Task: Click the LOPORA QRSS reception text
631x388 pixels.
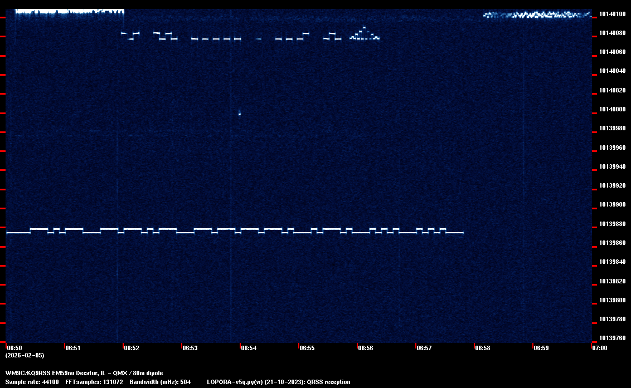Action: pos(279,382)
